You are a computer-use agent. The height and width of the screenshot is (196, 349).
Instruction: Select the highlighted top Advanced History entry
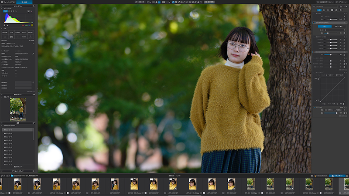coord(17,130)
